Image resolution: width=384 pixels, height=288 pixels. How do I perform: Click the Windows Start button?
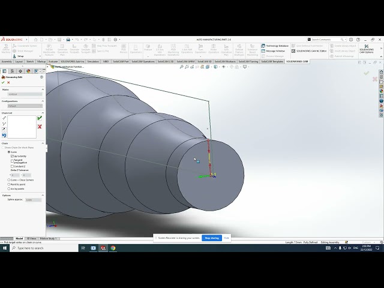pyautogui.click(x=5, y=248)
